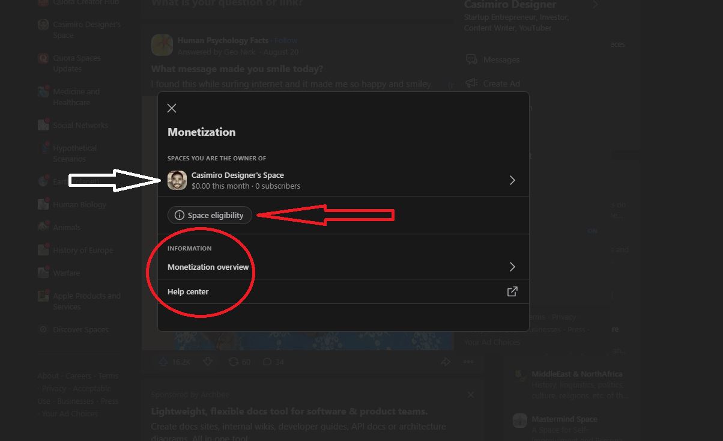Image resolution: width=723 pixels, height=441 pixels.
Task: Open Businesses link in left sidebar footer
Action: pyautogui.click(x=76, y=401)
